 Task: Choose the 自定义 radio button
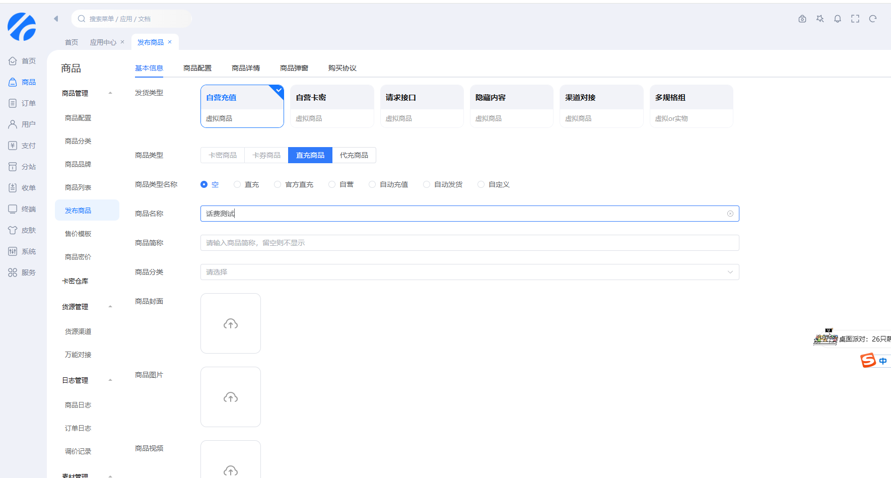click(481, 184)
